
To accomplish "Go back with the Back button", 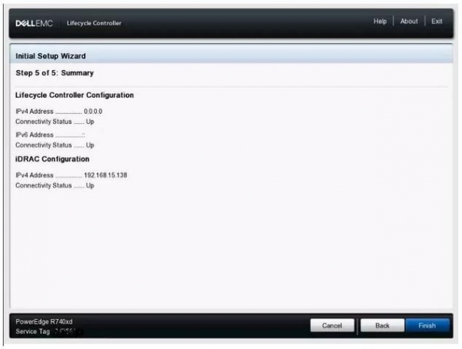I will (x=382, y=325).
